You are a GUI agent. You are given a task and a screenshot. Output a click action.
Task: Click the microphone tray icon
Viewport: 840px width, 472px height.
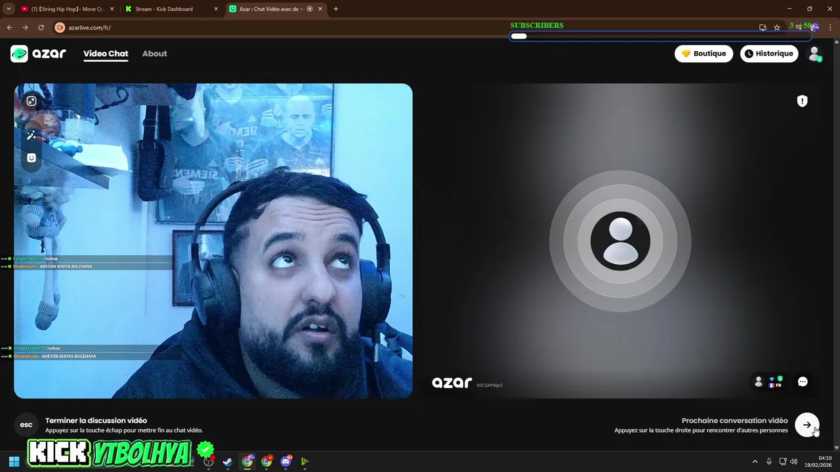click(x=769, y=462)
